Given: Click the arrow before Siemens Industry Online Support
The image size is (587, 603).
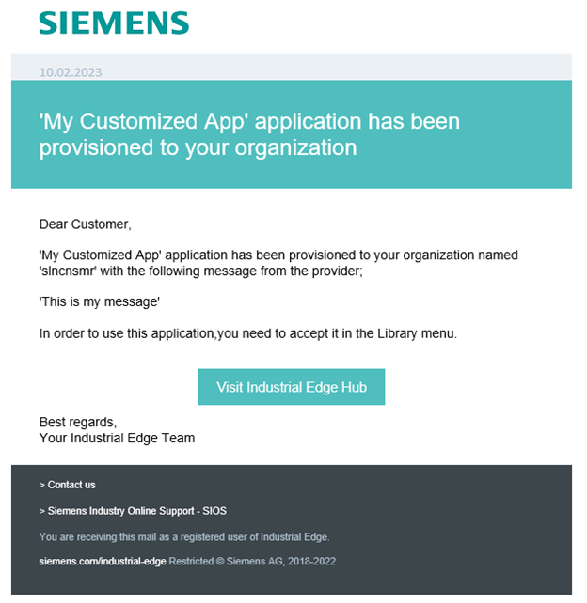Looking at the screenshot, I should coord(42,511).
